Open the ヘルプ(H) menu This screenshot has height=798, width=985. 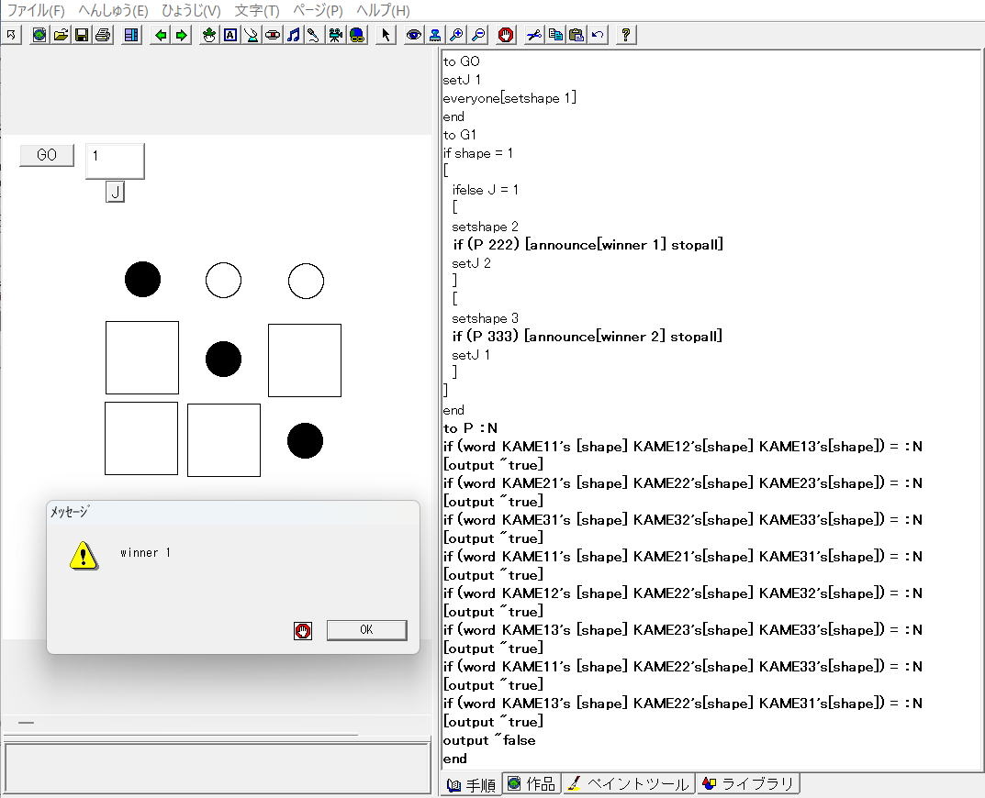coord(383,11)
